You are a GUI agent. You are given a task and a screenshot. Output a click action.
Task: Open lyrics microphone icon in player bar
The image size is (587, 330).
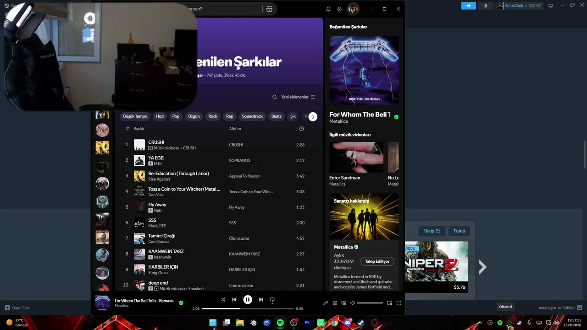[x=326, y=303]
